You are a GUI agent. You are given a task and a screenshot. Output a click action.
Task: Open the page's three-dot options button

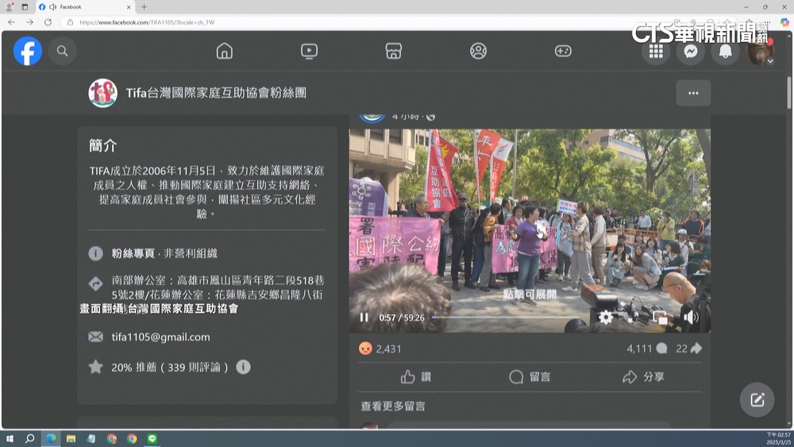693,93
